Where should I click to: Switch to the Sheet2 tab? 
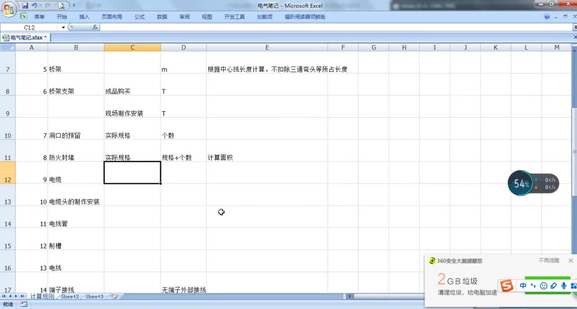point(70,296)
